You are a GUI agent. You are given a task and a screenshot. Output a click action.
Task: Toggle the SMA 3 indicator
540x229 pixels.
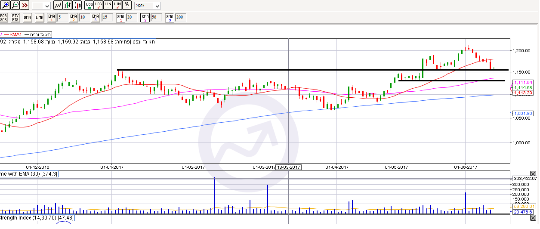[x=170, y=18]
